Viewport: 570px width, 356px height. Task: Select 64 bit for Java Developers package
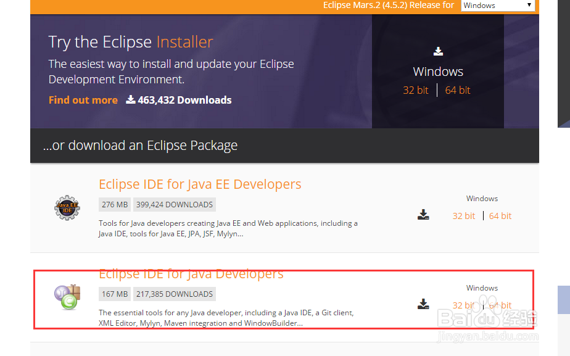pyautogui.click(x=500, y=305)
